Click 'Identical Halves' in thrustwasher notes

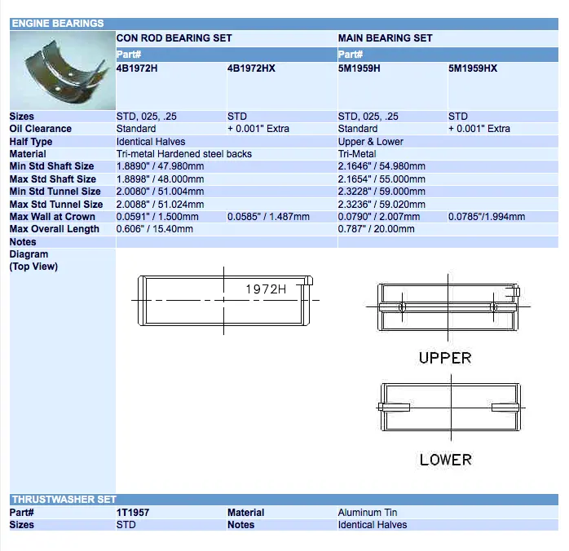click(373, 525)
